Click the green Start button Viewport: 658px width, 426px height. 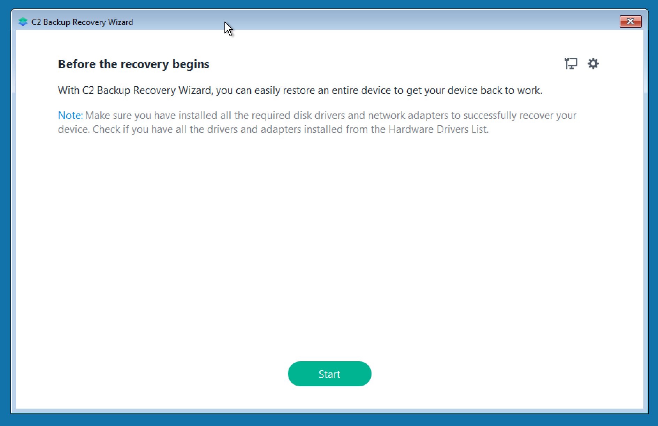329,374
